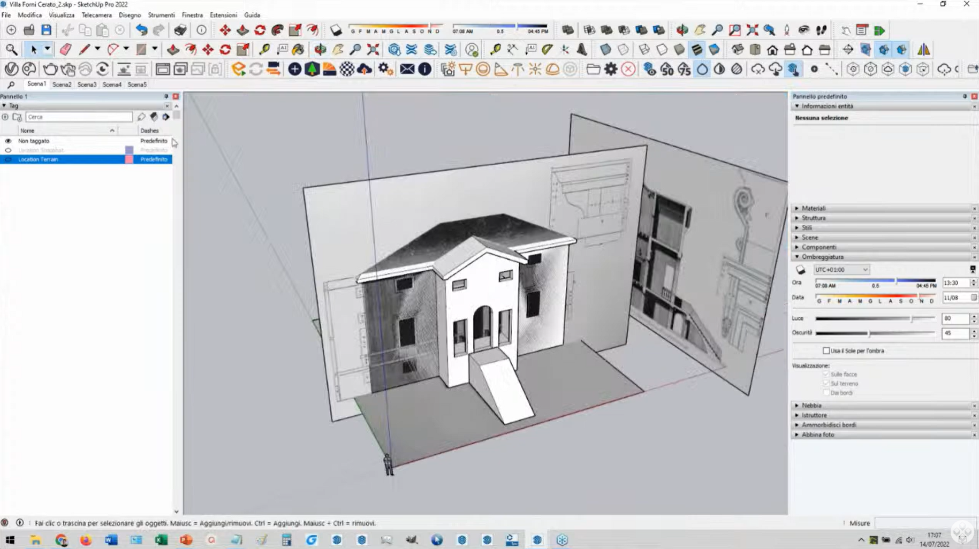Click the Cerca tag search field
Viewport: 979px width, 549px height.
[x=79, y=117]
